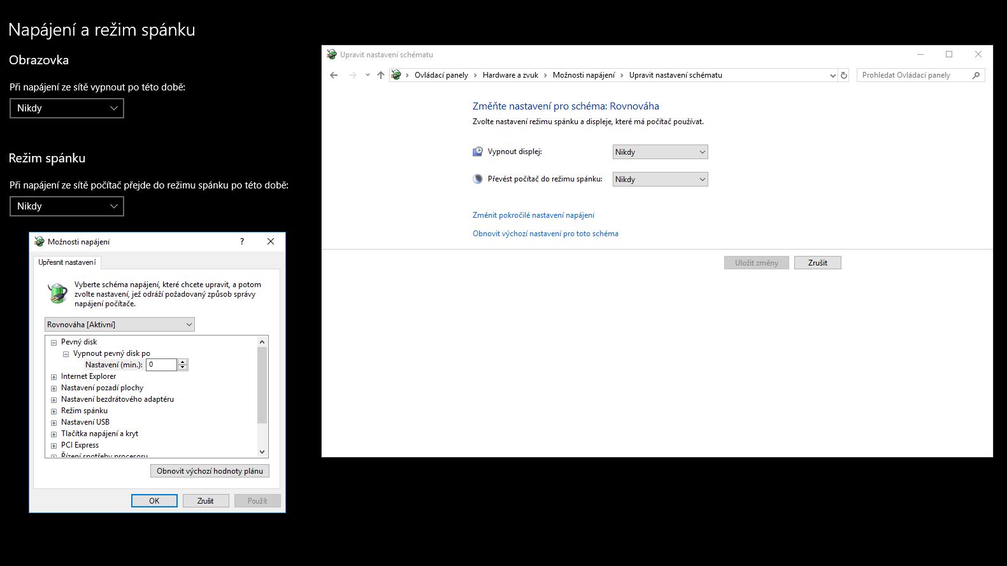
Task: Open the Režim spánku sleep time dropdown
Action: click(67, 206)
